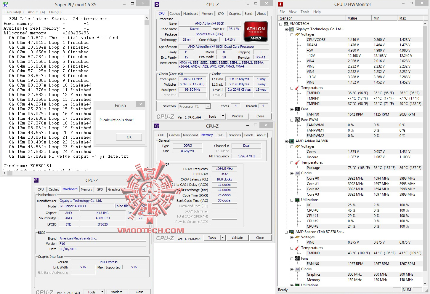Click the Utilizations icon under AMD Athlon
This screenshot has height=294, width=430.
click(x=297, y=200)
